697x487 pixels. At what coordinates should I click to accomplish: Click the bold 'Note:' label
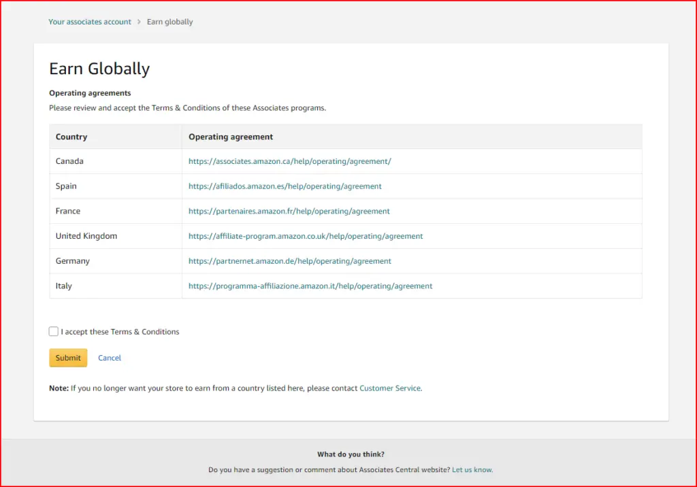59,388
